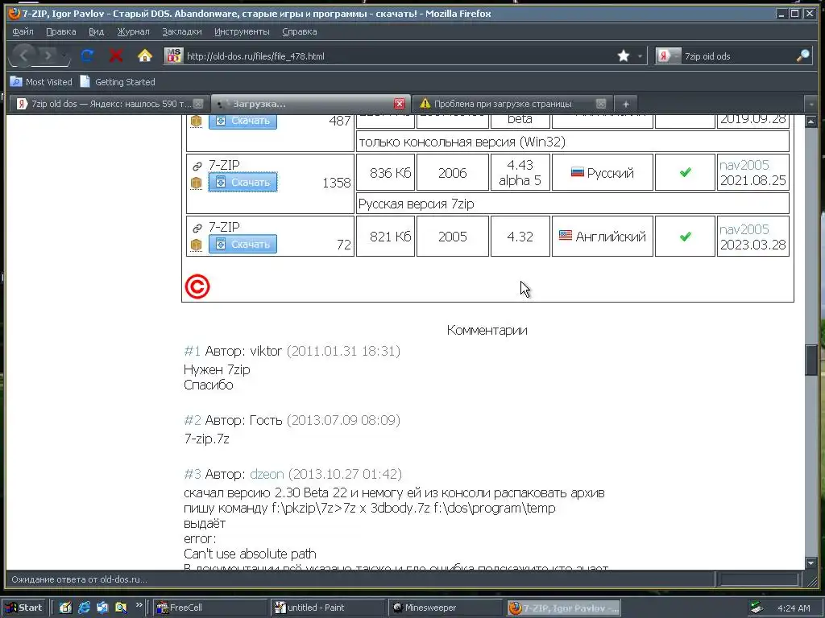Open the Закладки menu
This screenshot has width=825, height=618.
point(181,31)
